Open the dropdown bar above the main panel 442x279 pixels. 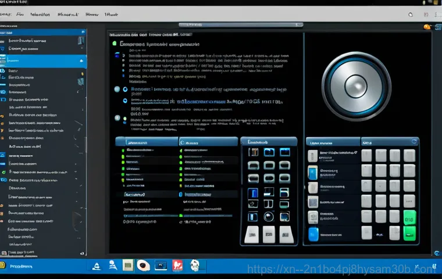point(240,25)
